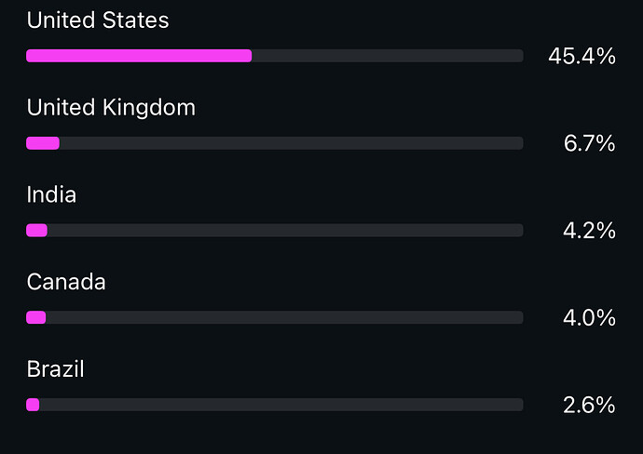Screen dimensions: 643x454
Task: Click the 4.2% percentage value
Action: click(x=589, y=231)
